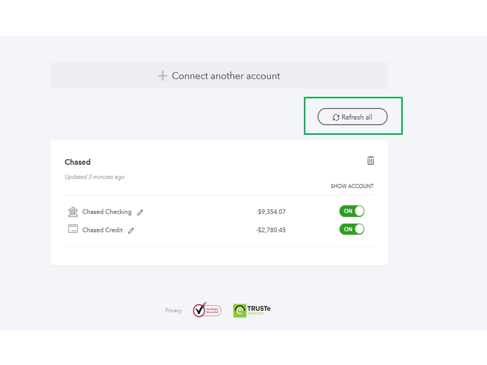Click the Connect another account text
The image size is (487, 365).
226,76
